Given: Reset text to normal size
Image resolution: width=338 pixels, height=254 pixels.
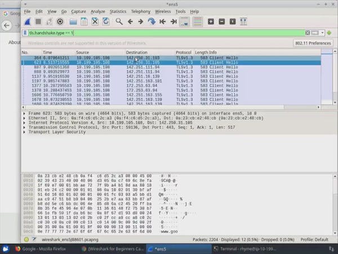Looking at the screenshot, I should [233, 21].
